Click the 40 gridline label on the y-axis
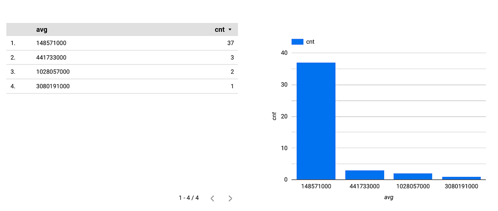This screenshot has width=498, height=211. click(284, 53)
